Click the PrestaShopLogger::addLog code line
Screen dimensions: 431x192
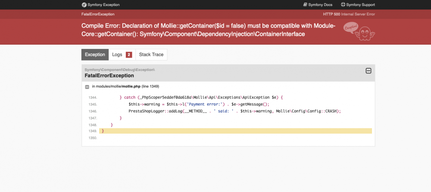tap(234, 111)
